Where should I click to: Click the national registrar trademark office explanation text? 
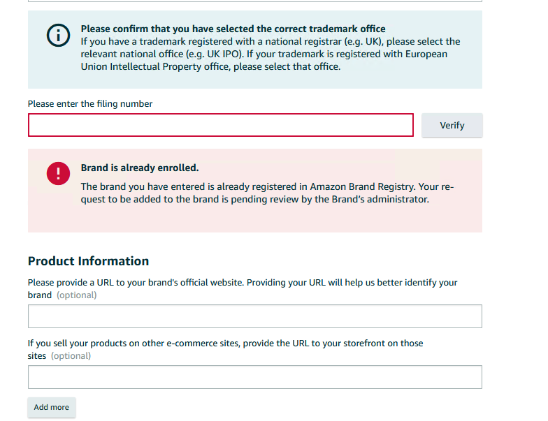[271, 47]
